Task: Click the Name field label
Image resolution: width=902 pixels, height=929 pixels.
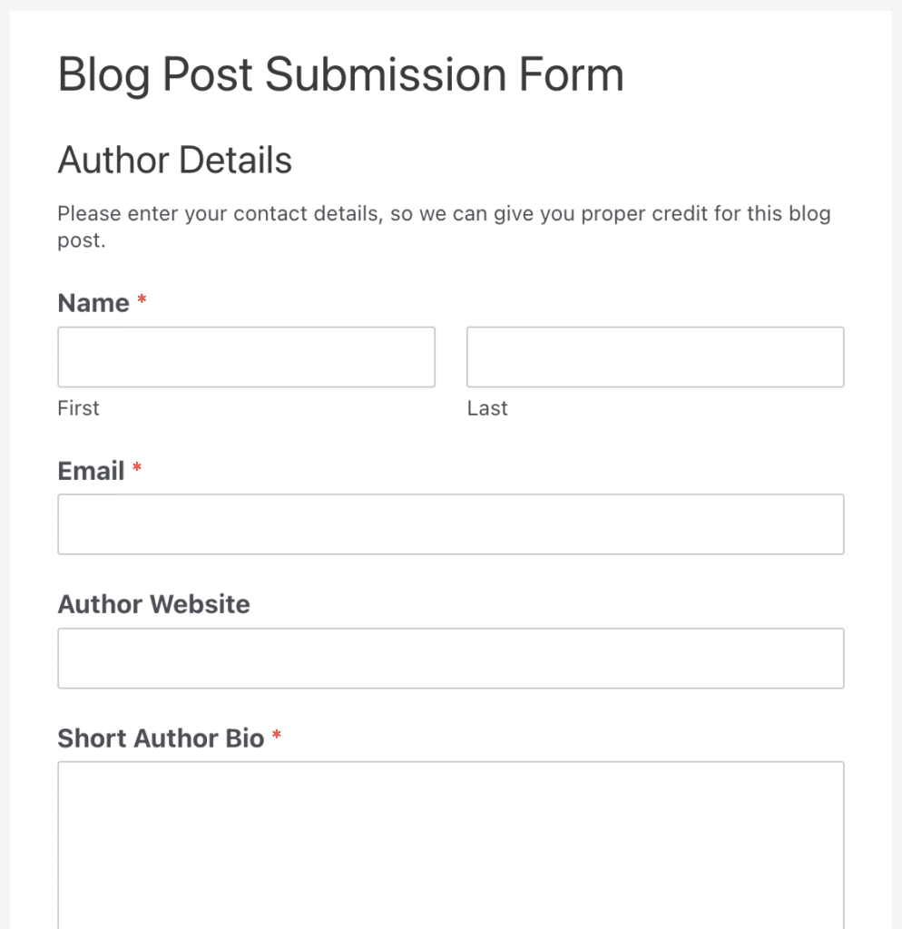Action: click(x=93, y=302)
